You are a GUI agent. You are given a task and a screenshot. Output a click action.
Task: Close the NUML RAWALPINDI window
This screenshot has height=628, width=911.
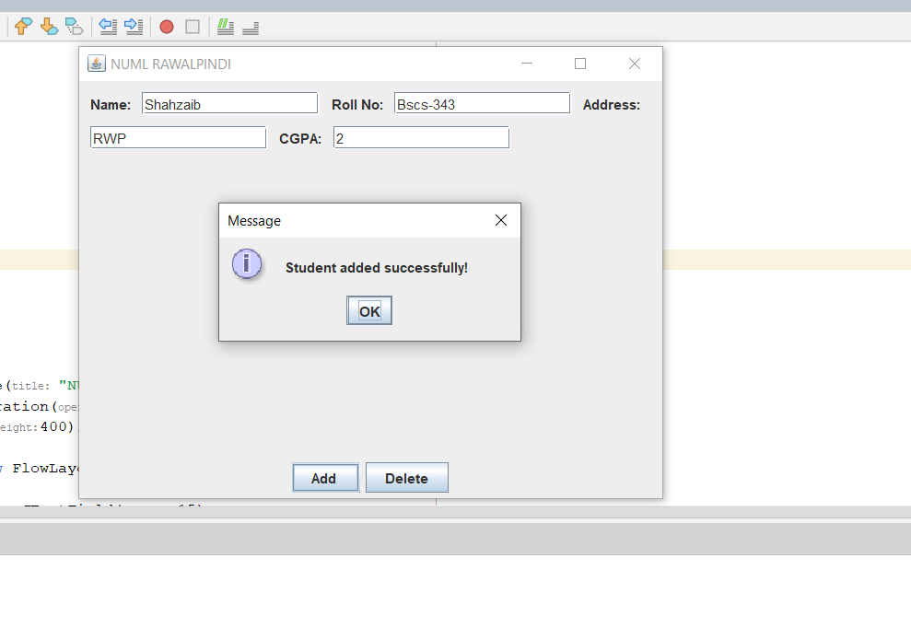[635, 64]
